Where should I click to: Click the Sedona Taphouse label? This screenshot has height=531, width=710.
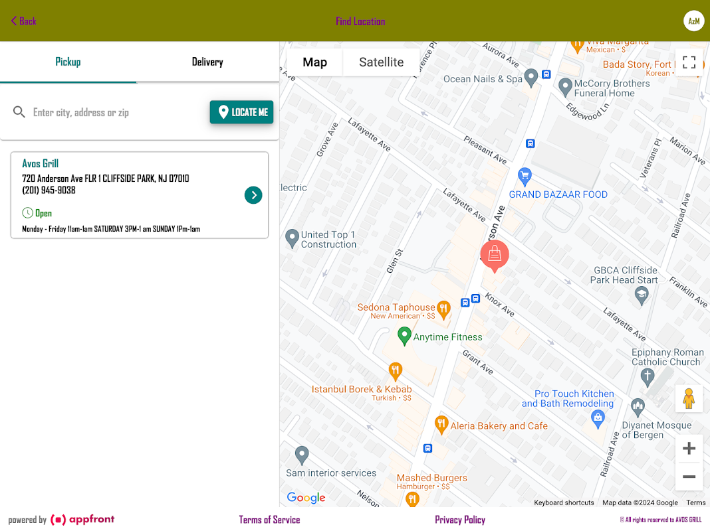click(x=396, y=307)
